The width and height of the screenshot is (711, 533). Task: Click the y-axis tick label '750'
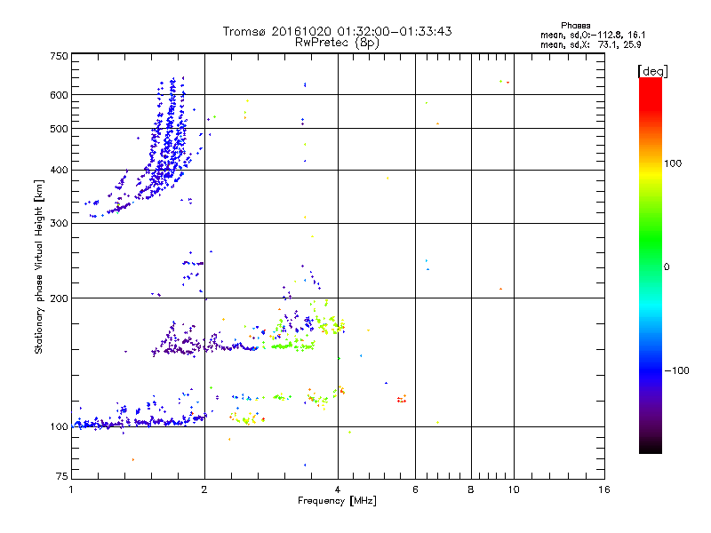[x=59, y=56]
